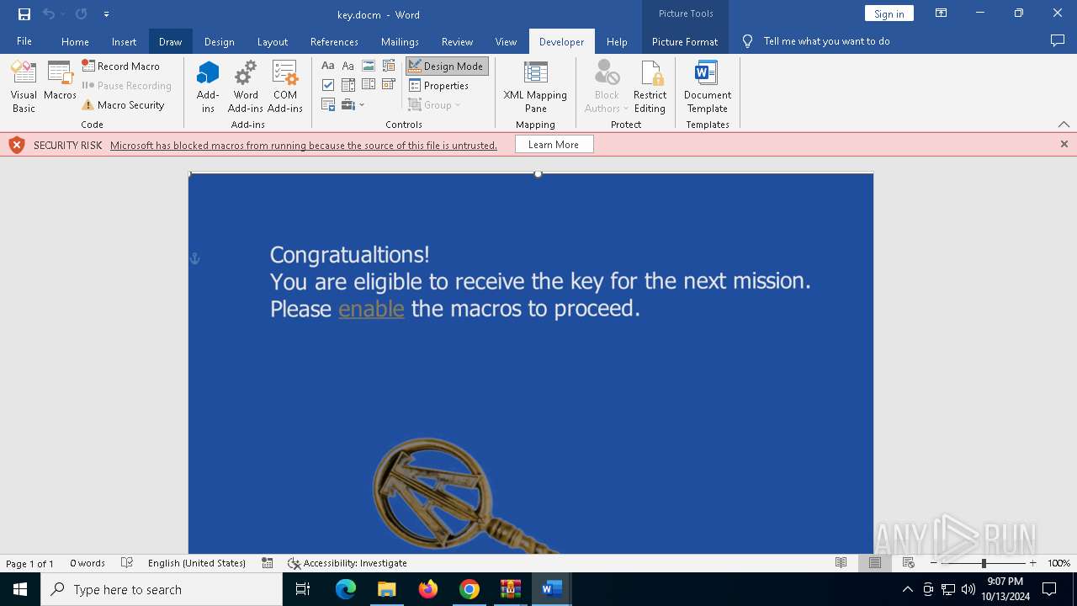Insert Repeating Section content control
The image size is (1077, 606).
pyautogui.click(x=328, y=104)
